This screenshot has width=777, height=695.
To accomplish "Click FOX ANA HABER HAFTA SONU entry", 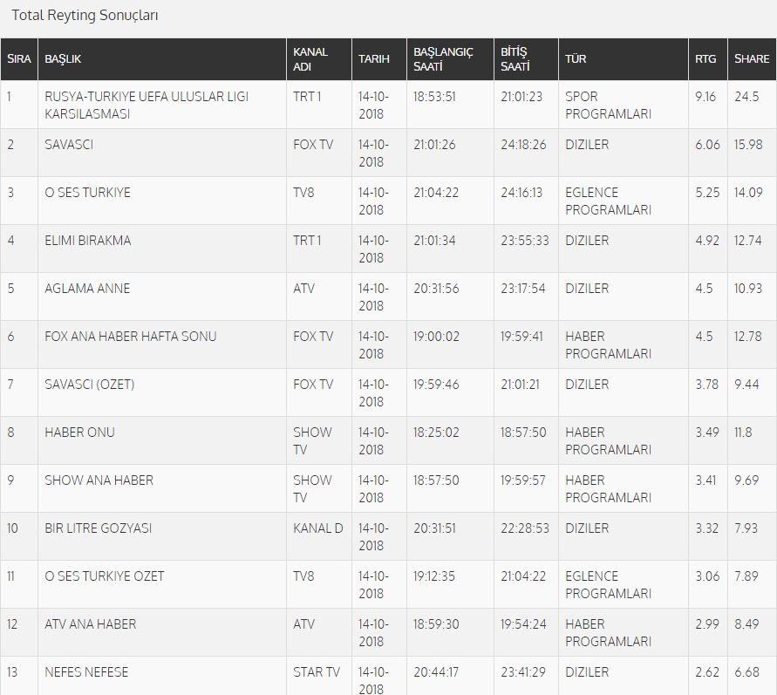I will tap(130, 337).
